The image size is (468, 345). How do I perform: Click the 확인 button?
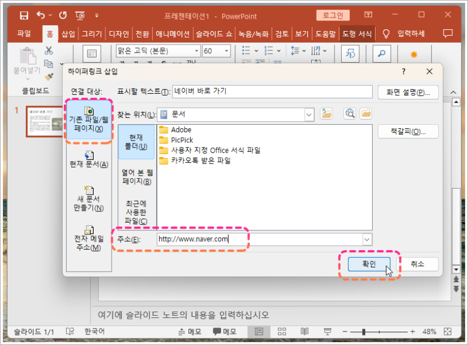point(369,264)
